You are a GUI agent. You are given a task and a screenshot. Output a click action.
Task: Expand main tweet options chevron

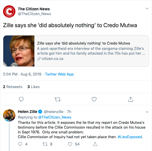click(x=147, y=9)
